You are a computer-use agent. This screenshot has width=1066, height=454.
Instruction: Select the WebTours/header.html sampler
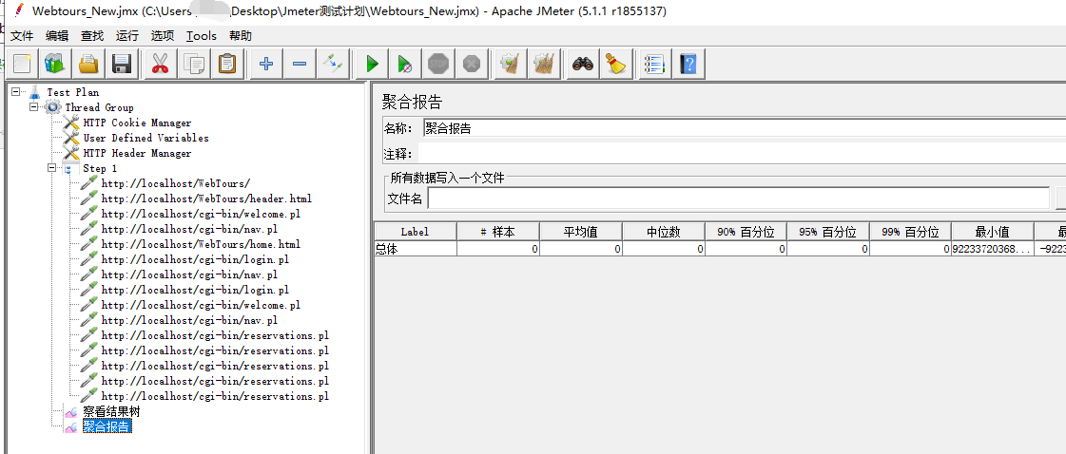pos(206,199)
